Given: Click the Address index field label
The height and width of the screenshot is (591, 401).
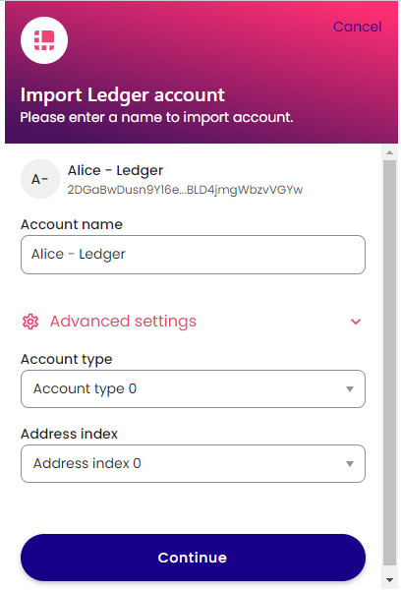Looking at the screenshot, I should [x=70, y=434].
